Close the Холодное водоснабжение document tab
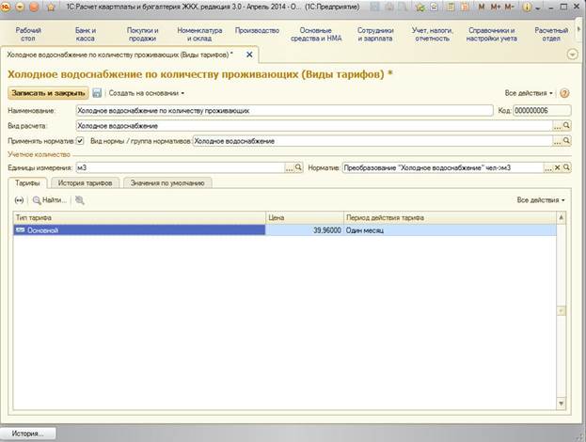Screen dimensions: 586x442 click(249, 55)
